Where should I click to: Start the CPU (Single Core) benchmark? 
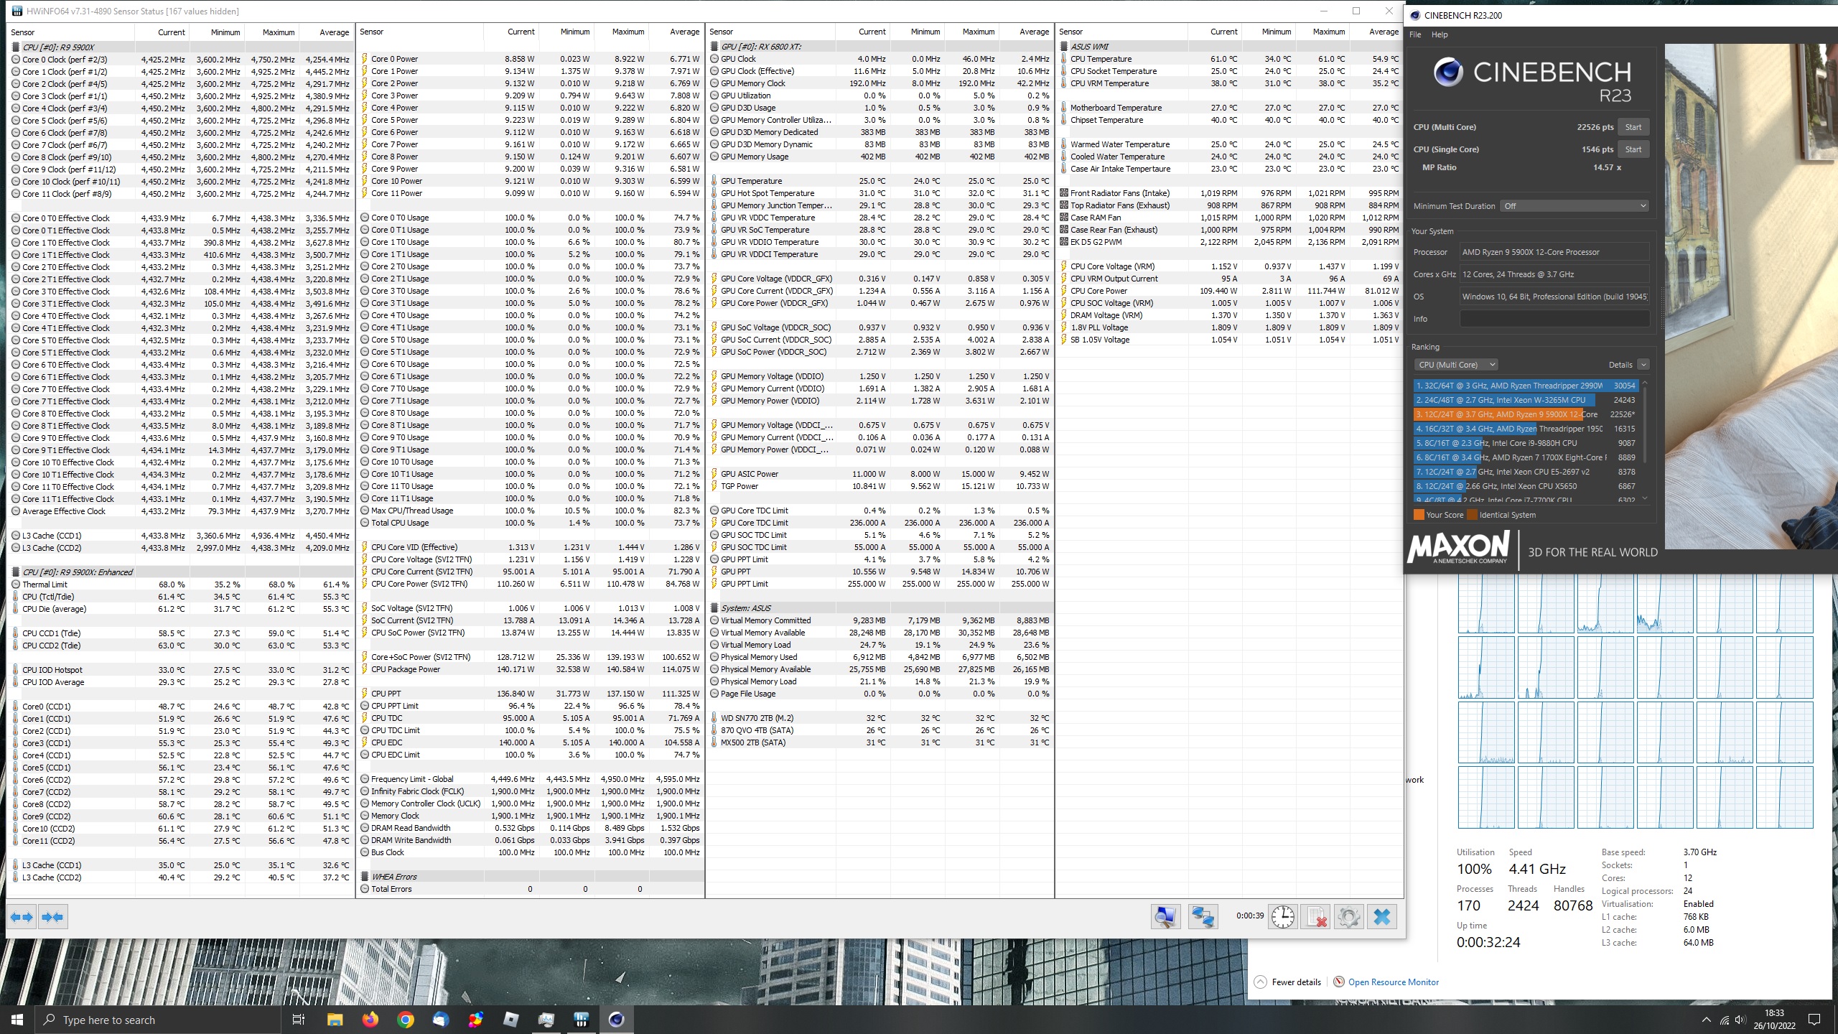(x=1633, y=149)
